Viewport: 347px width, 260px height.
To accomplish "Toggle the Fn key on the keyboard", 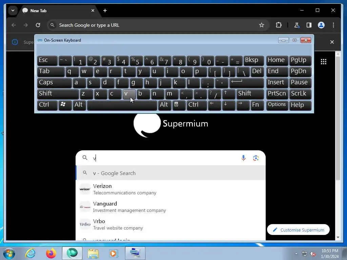I will pyautogui.click(x=257, y=106).
